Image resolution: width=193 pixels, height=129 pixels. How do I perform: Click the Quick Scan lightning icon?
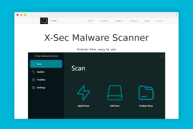pyautogui.click(x=83, y=93)
